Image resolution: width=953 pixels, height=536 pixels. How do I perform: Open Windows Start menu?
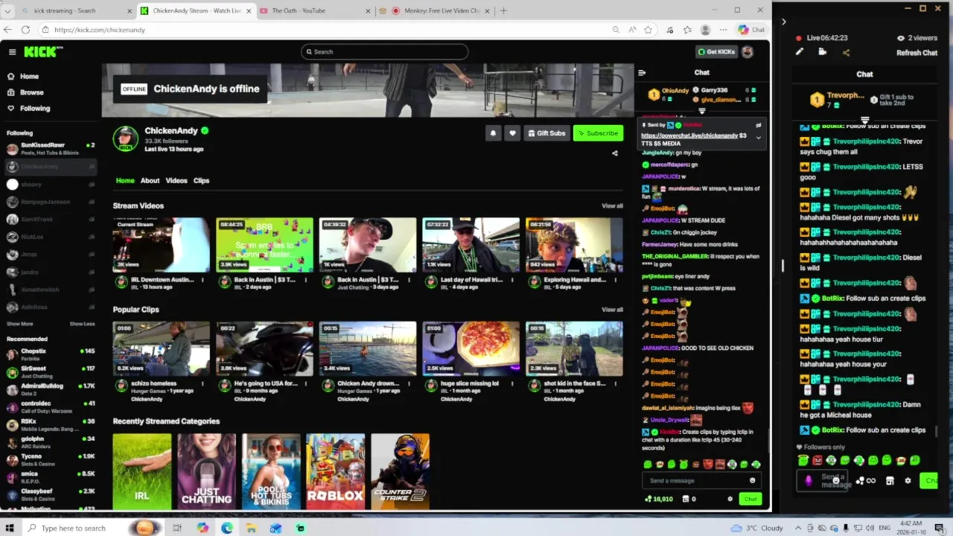[10, 528]
